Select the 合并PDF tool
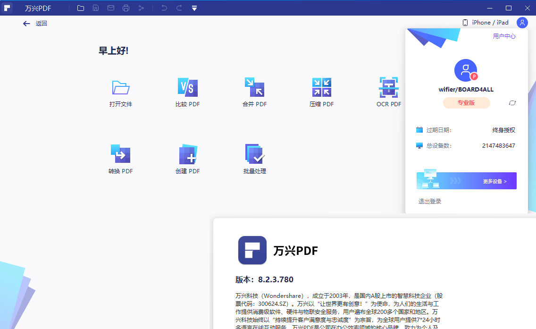The height and width of the screenshot is (329, 536). (x=254, y=91)
